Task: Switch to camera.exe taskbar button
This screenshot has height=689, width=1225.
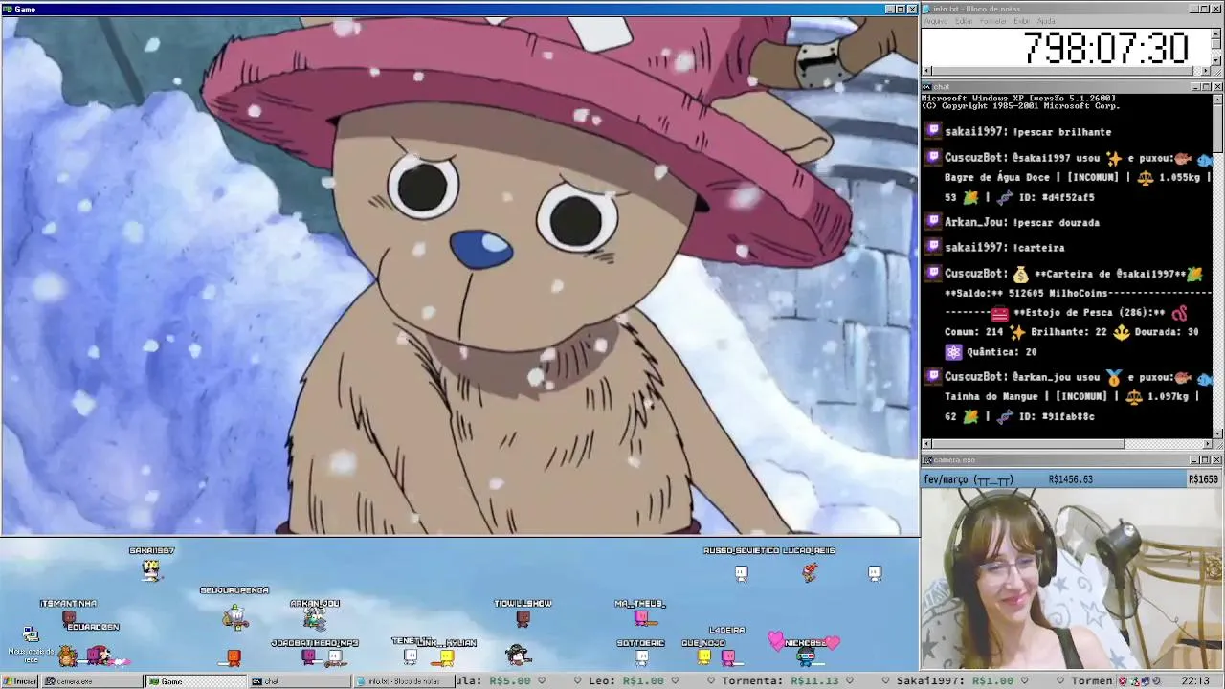Action: (92, 681)
